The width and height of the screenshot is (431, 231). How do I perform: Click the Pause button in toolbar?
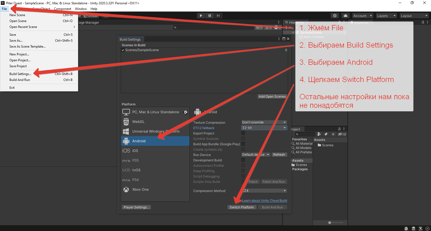(x=210, y=16)
